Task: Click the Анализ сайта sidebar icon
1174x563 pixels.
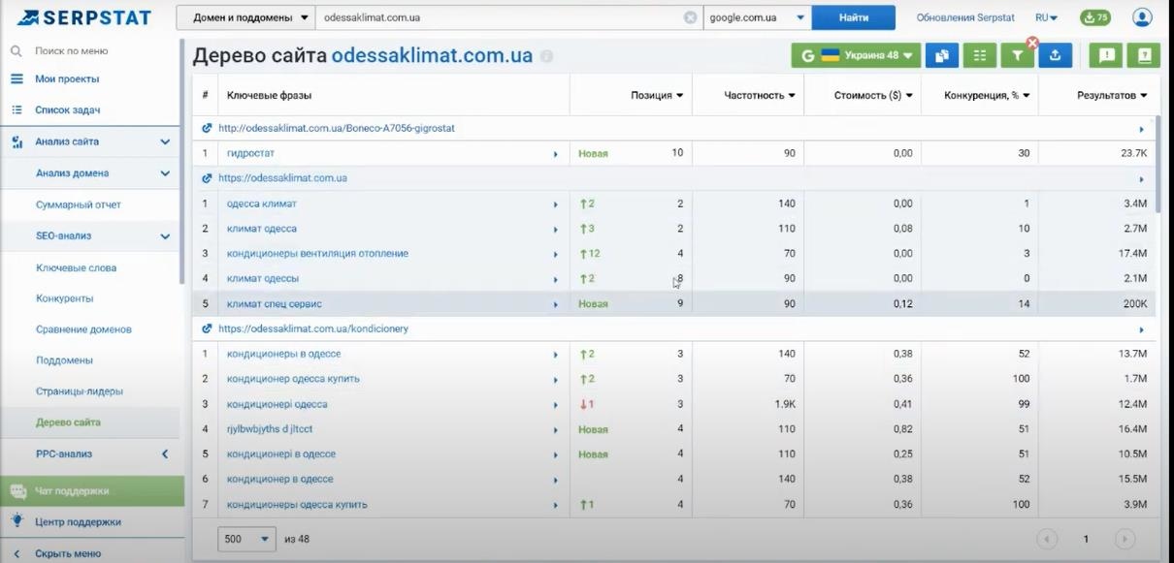Action: coord(16,141)
